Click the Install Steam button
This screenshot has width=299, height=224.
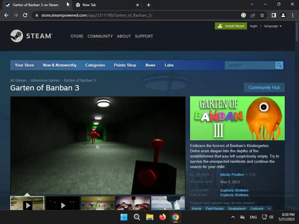point(231,26)
